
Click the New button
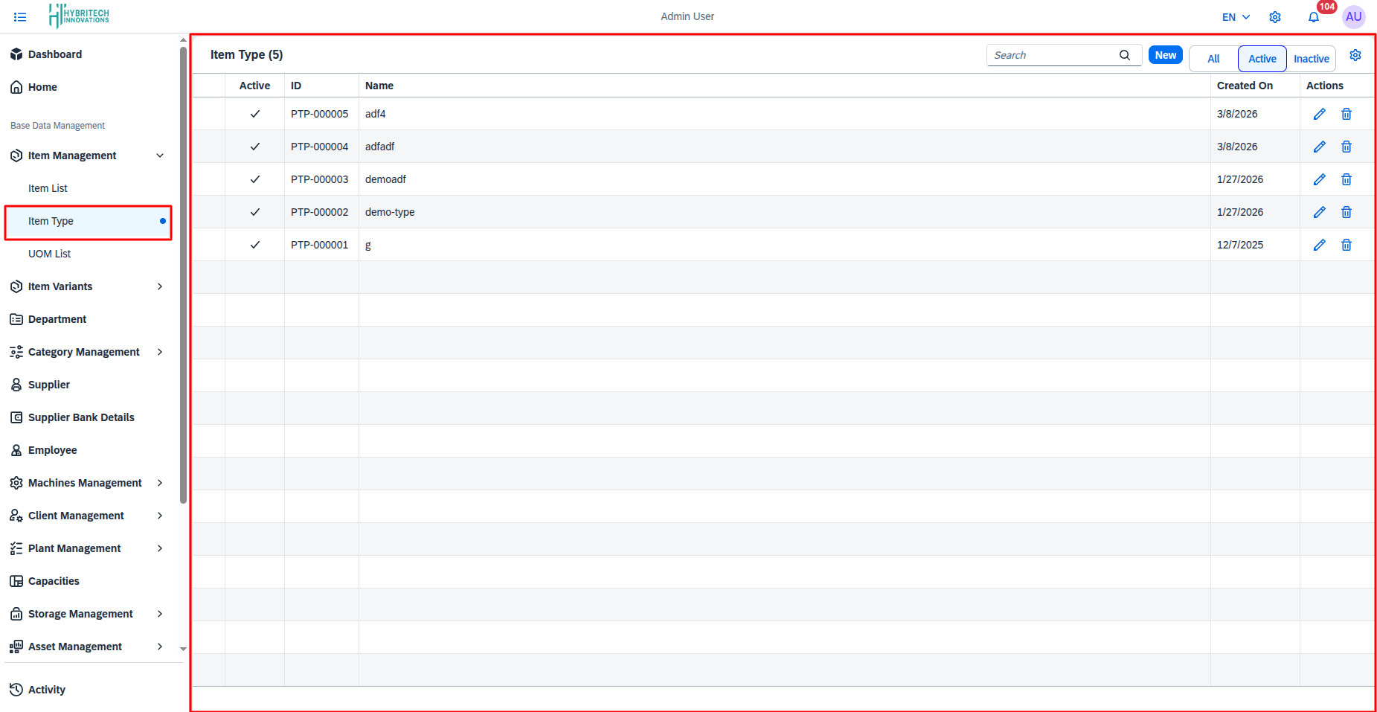pos(1165,55)
